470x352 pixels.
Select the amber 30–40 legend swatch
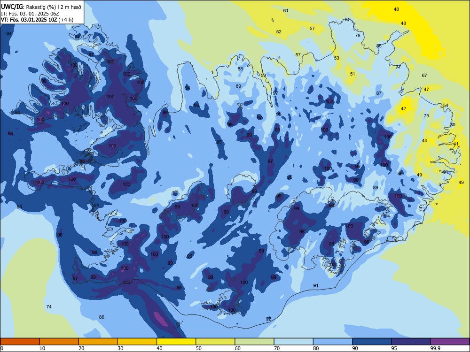pyautogui.click(x=137, y=342)
